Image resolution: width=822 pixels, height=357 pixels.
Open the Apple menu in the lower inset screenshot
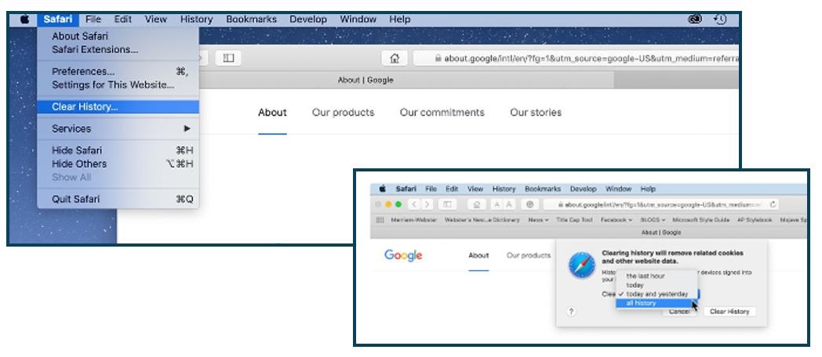pyautogui.click(x=382, y=189)
